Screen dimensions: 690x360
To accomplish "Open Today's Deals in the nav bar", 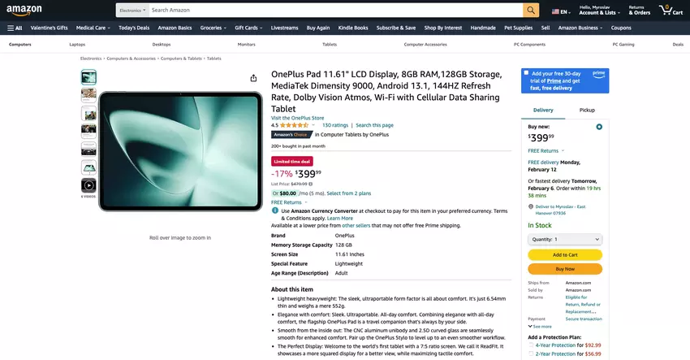I will [x=134, y=28].
